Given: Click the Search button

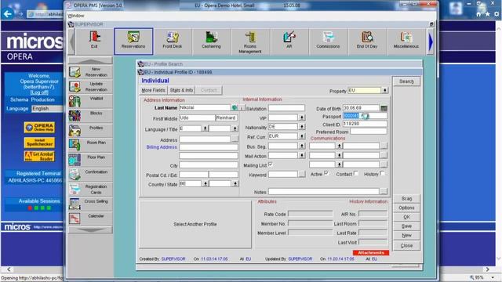Looking at the screenshot, I should click(406, 81).
